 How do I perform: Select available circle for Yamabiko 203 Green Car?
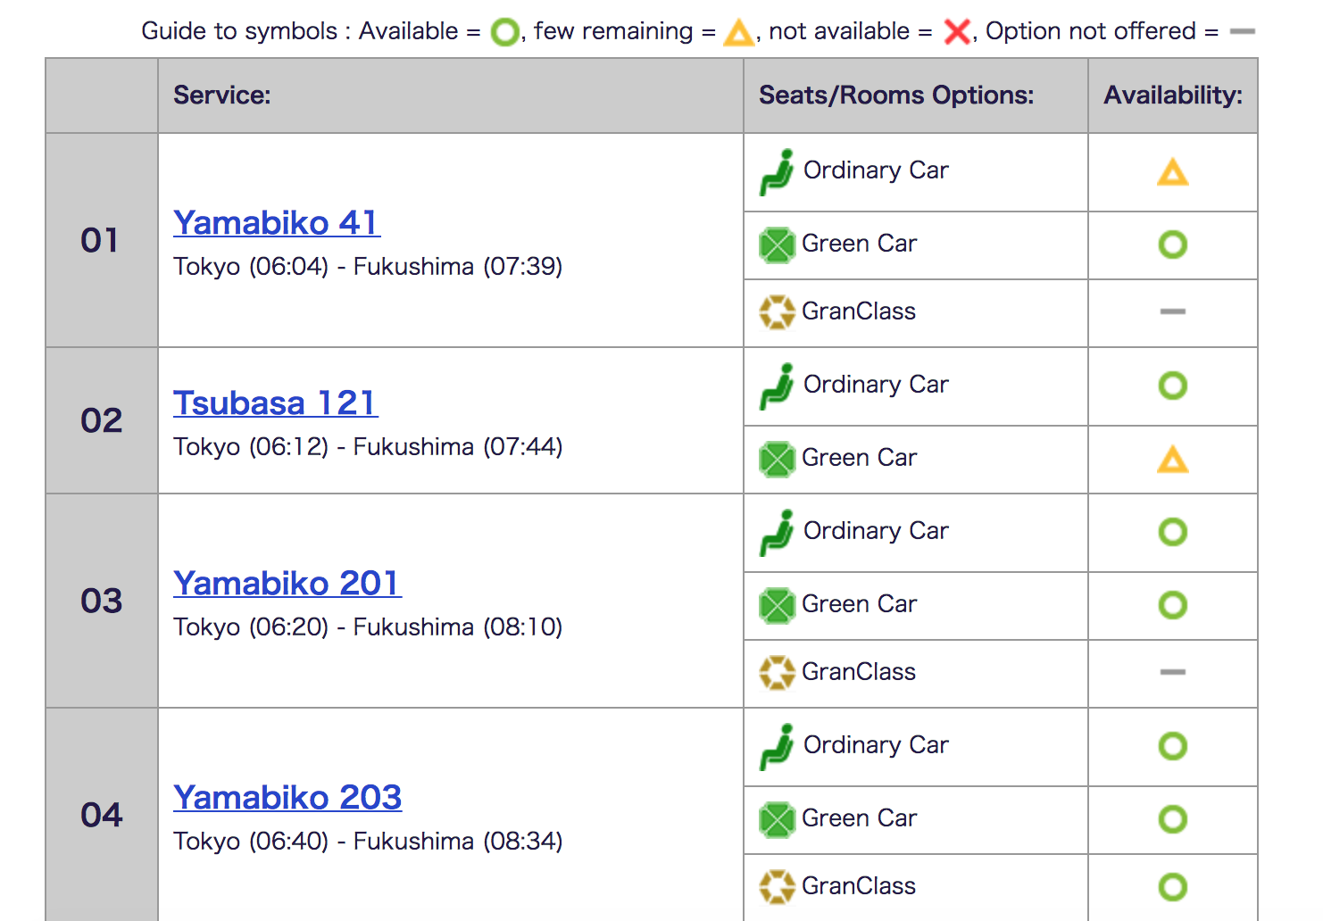(1172, 819)
